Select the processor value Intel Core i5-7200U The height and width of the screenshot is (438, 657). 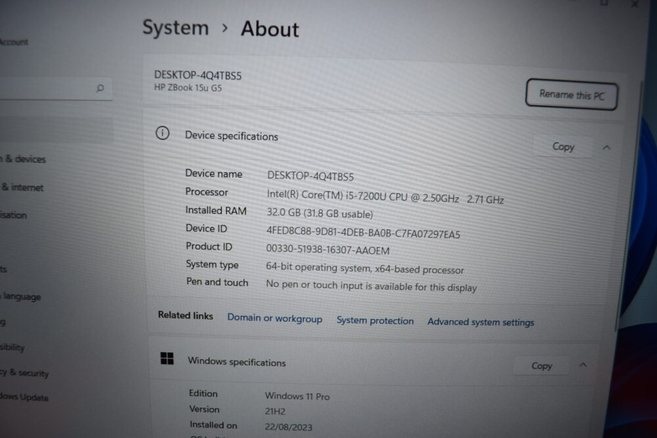(385, 196)
